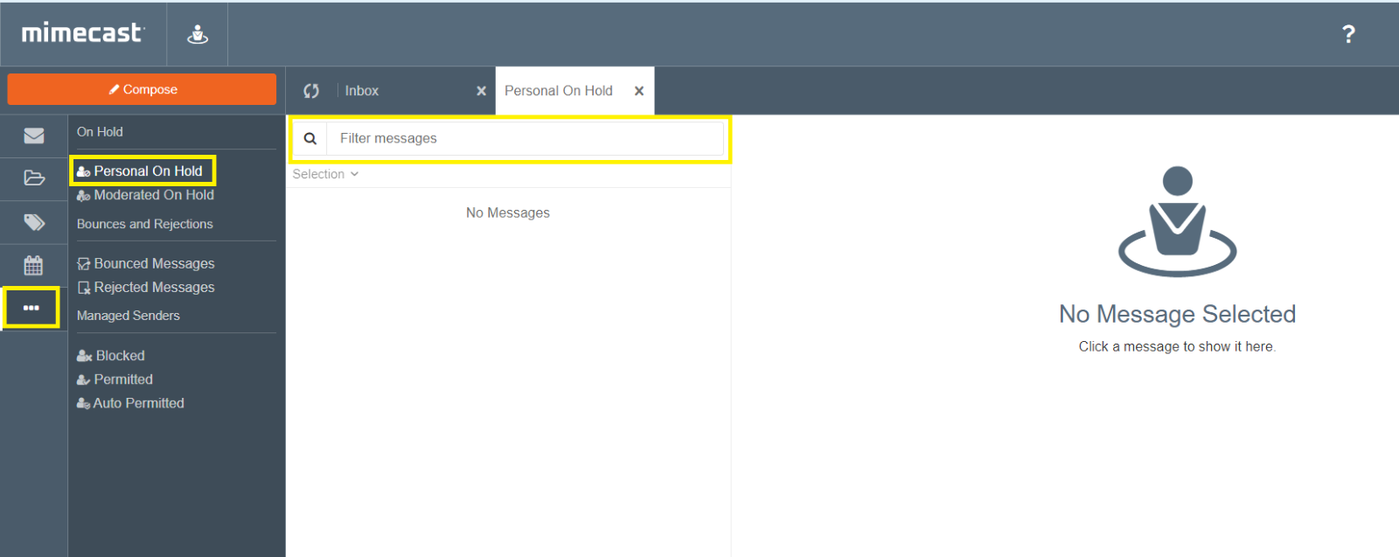Click the Moderated On Hold group icon
Viewport: 1399px width, 557px height.
coord(83,195)
